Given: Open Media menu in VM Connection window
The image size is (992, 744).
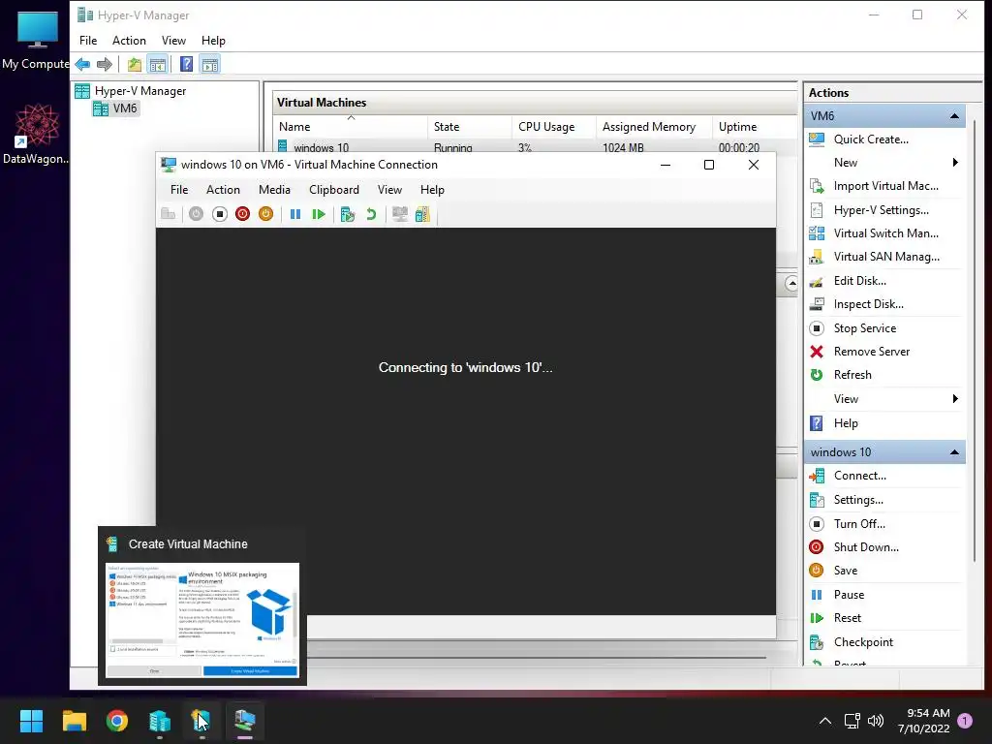Looking at the screenshot, I should pyautogui.click(x=274, y=190).
